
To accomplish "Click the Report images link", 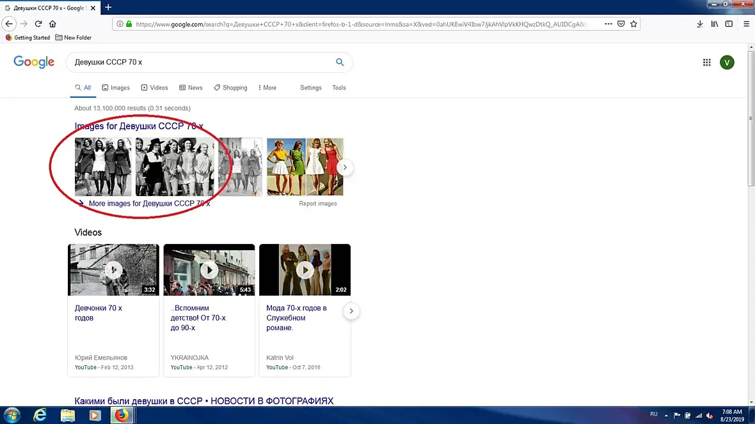I will click(318, 203).
